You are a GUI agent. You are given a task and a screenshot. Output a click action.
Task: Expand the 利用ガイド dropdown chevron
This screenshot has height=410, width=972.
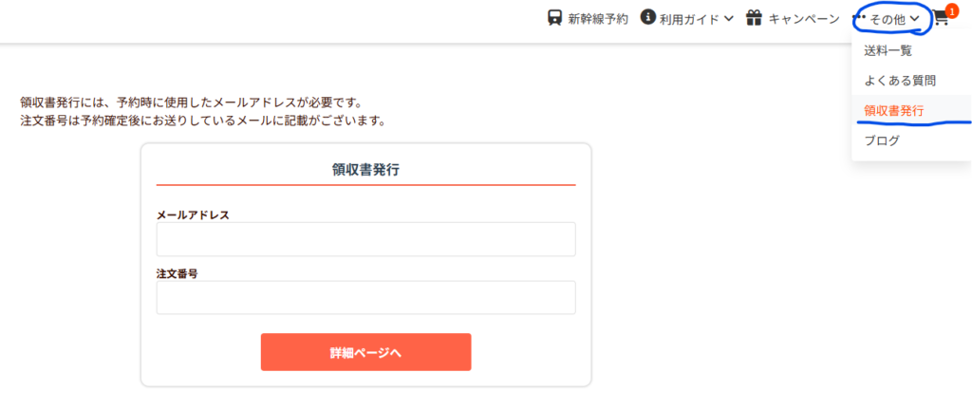tap(728, 19)
